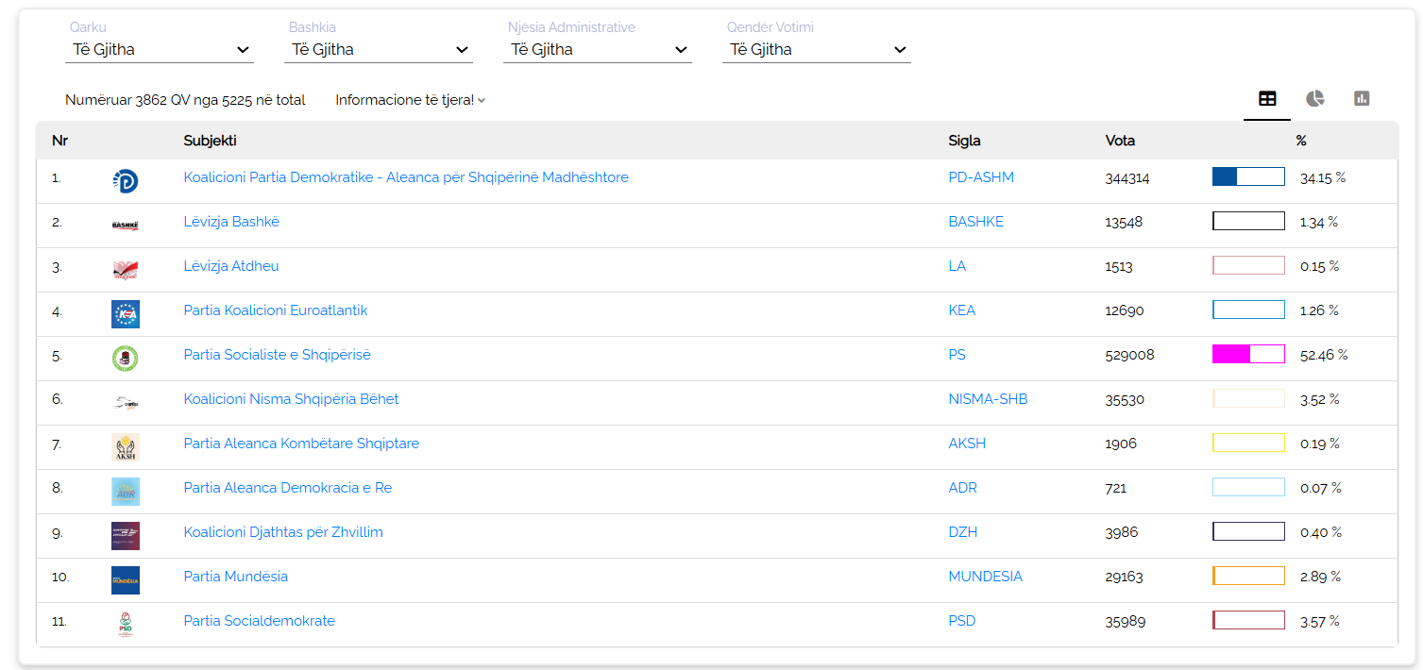Switch to pie chart view
This screenshot has height=670, width=1423.
[1314, 99]
